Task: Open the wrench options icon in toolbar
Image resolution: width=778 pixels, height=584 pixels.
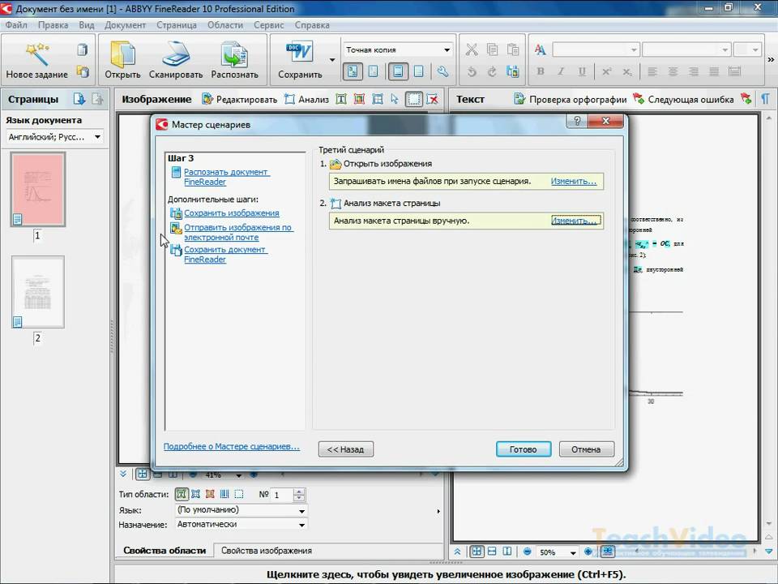Action: tap(442, 71)
